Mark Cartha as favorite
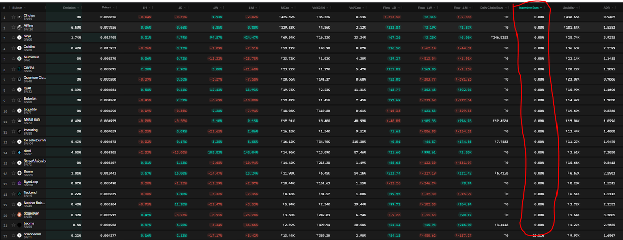This screenshot has height=240, width=623. [x=14, y=69]
